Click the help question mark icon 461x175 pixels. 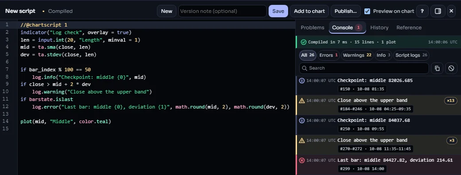click(422, 11)
